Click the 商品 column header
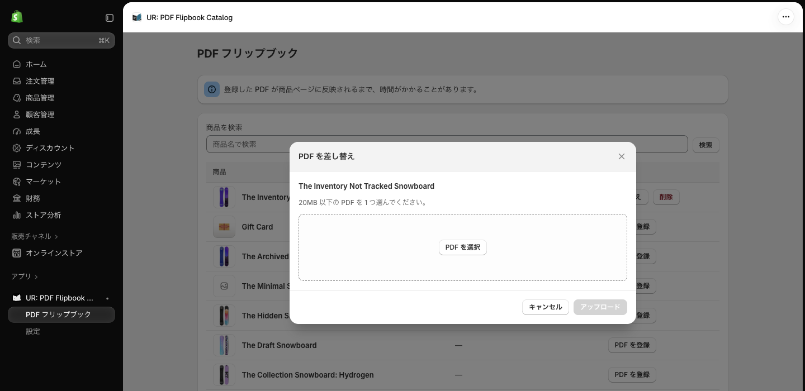This screenshot has height=391, width=805. coord(219,172)
